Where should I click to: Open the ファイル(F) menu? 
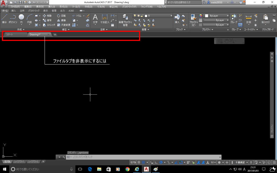[15, 7]
